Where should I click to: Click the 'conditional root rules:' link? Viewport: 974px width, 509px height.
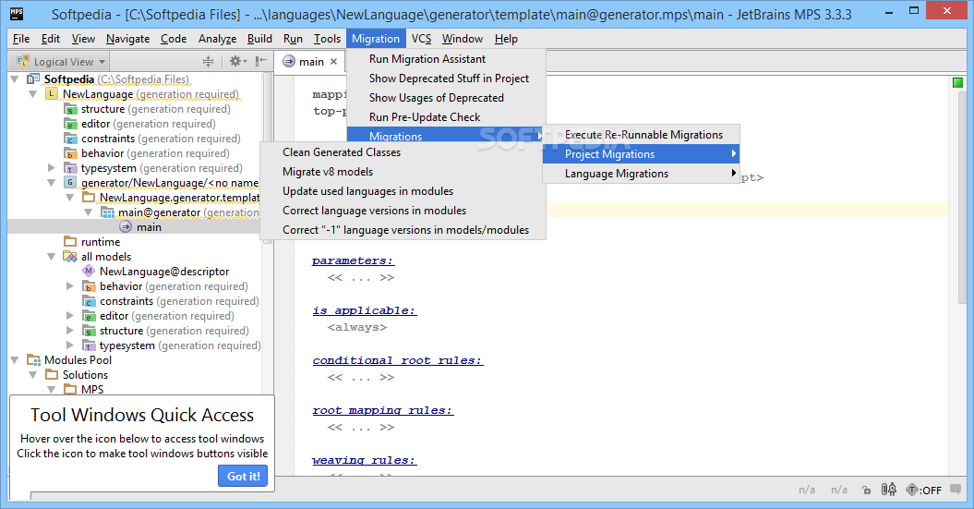point(398,360)
